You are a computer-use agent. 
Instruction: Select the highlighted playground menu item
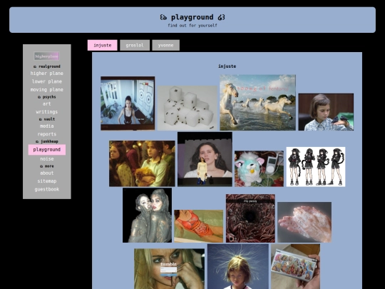click(x=46, y=150)
